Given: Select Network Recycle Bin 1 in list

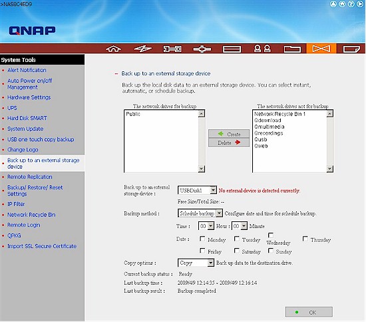Looking at the screenshot, I should click(279, 114).
